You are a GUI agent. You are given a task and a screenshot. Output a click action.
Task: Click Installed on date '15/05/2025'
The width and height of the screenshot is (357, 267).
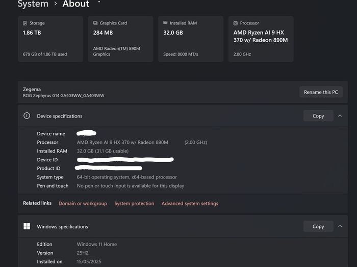(89, 261)
